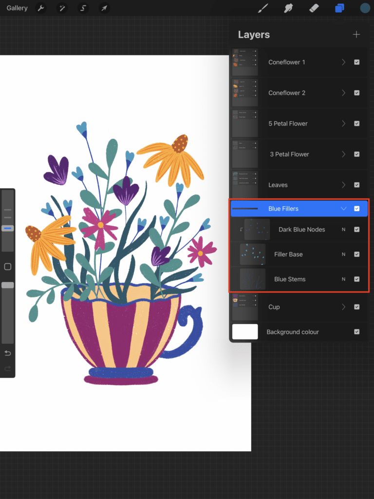Open the active color picker circle

click(365, 8)
